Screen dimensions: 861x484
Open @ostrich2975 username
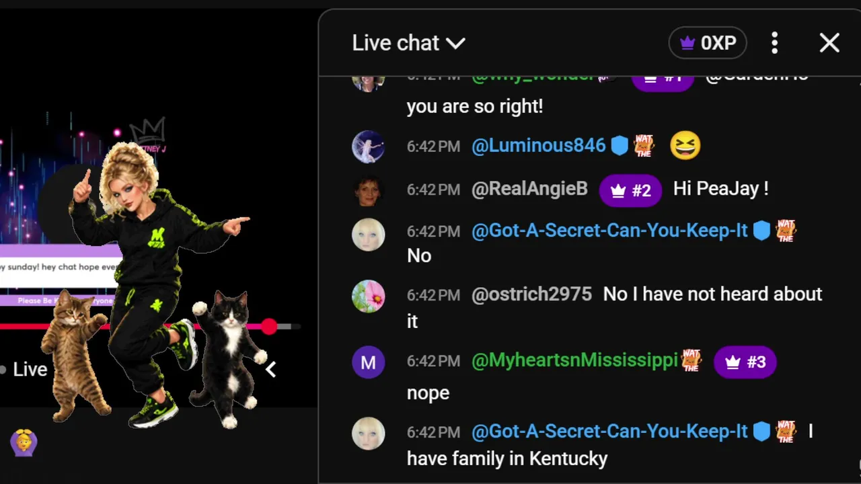tap(531, 294)
